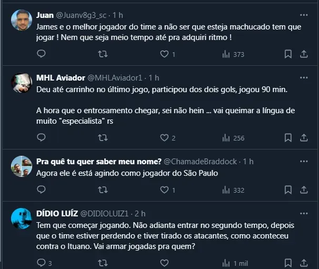This screenshot has width=319, height=269.
Task: Like MHL Aviador's tweet
Action: click(x=165, y=138)
